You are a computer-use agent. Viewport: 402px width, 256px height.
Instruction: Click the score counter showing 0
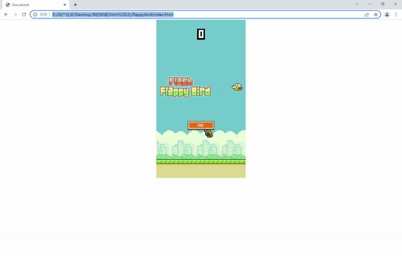pos(201,34)
